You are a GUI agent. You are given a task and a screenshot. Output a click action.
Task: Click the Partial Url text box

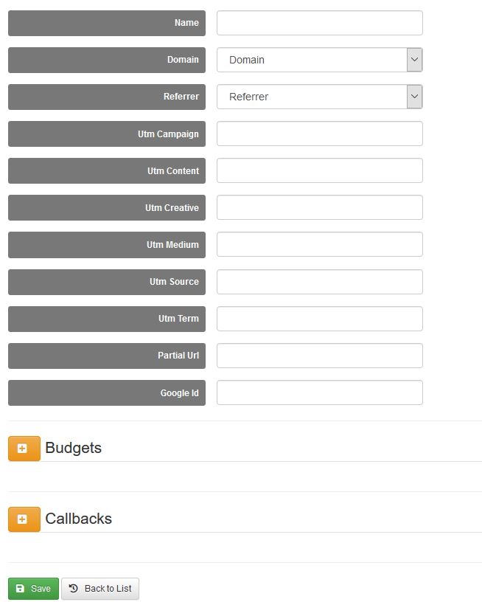319,356
